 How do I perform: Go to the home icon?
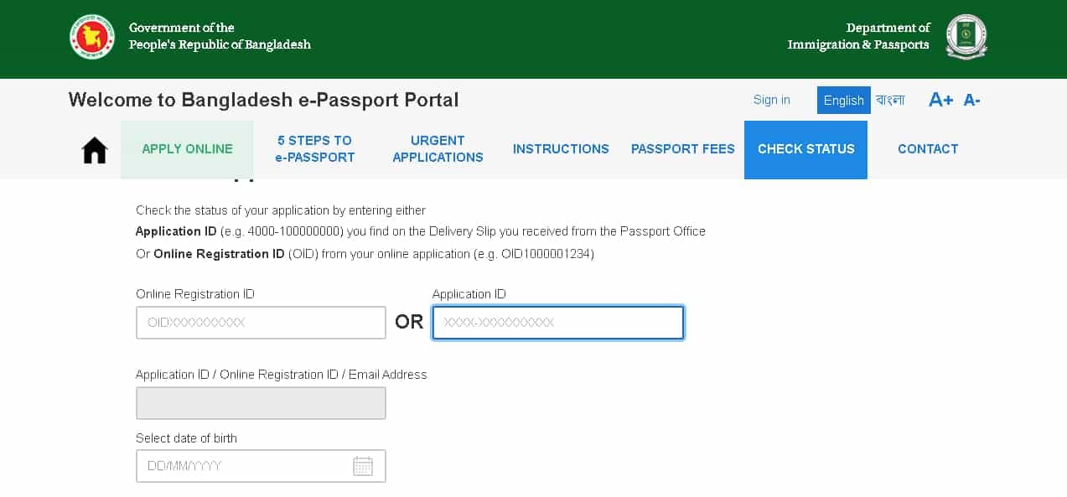click(95, 150)
